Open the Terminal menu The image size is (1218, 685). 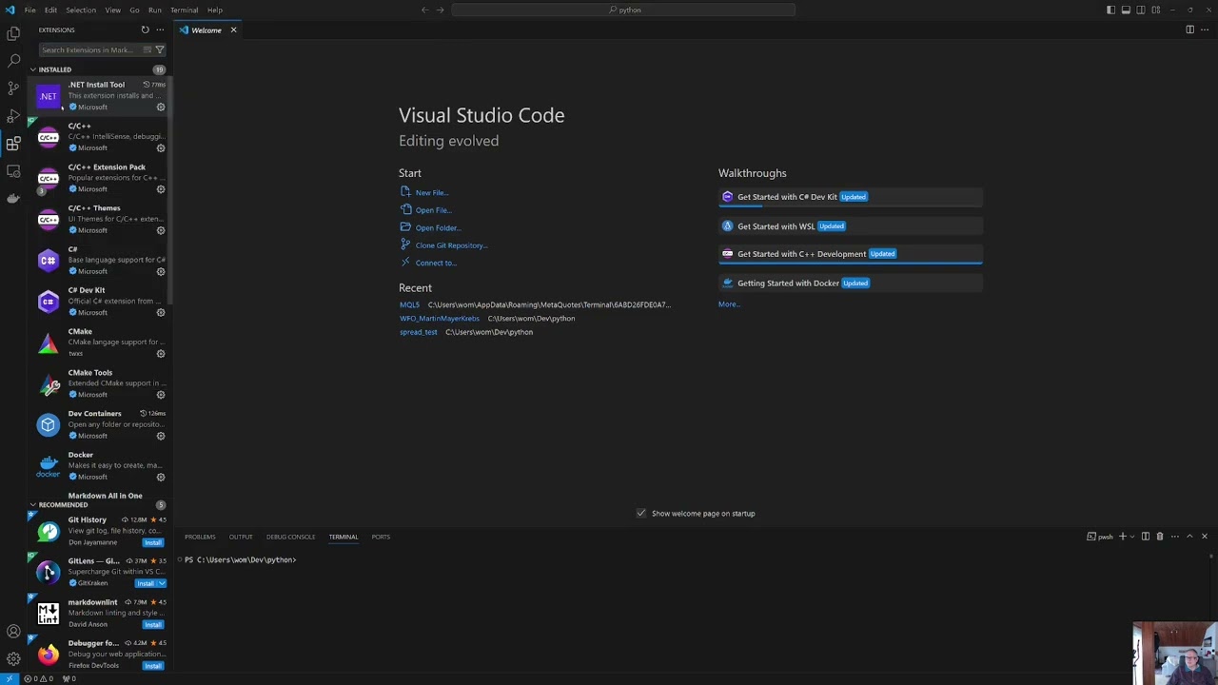click(x=184, y=10)
